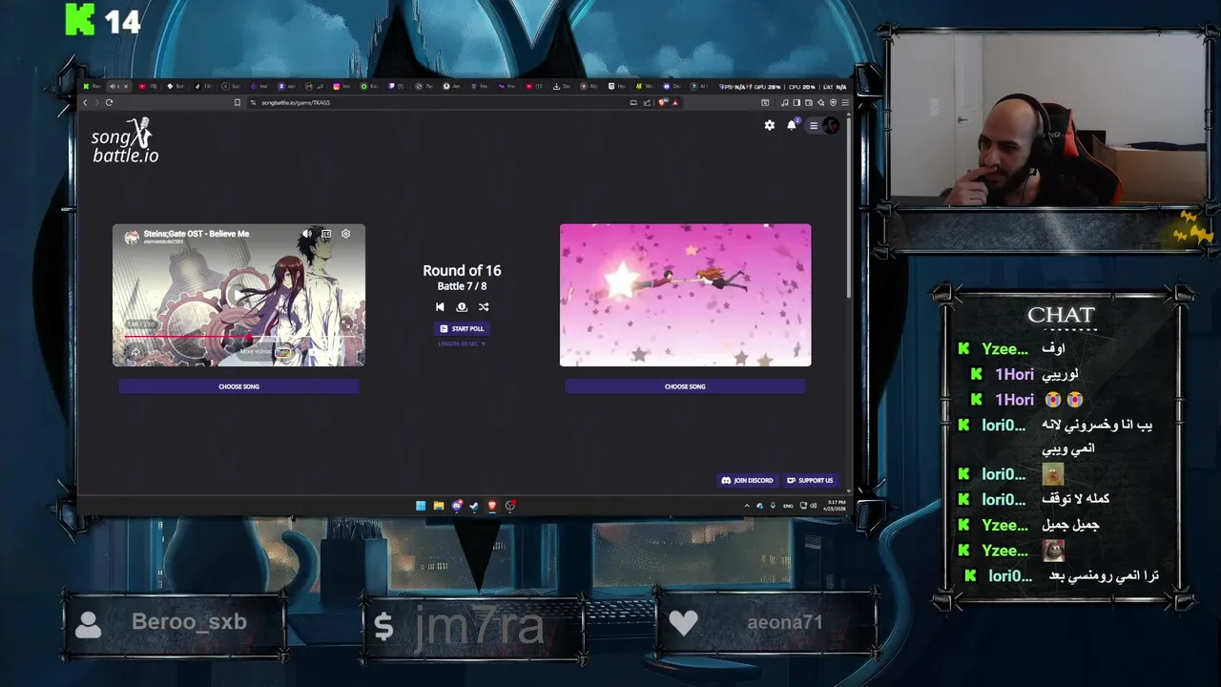Open File Explorer from the taskbar
The height and width of the screenshot is (687, 1221).
tap(439, 506)
